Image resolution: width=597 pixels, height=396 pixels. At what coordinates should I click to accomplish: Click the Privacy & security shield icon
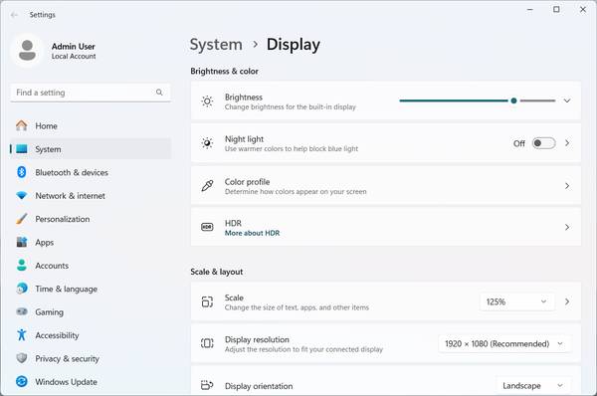[22, 358]
